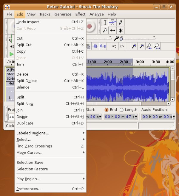Select the End radio button
Viewport: 179px width, 196px height.
(x=107, y=110)
